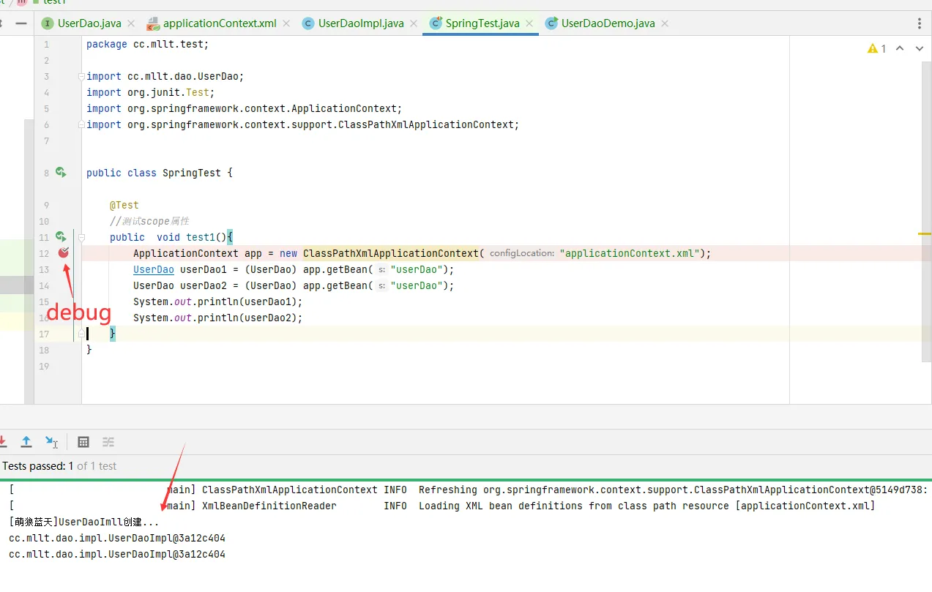
Task: Click the underlined UserDao type on line 13
Action: (154, 269)
